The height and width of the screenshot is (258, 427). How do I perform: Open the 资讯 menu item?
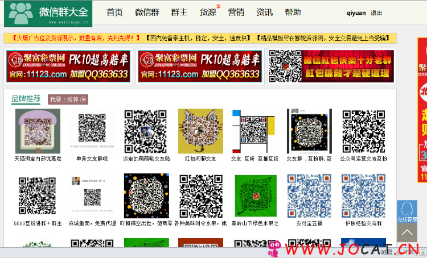coord(264,13)
